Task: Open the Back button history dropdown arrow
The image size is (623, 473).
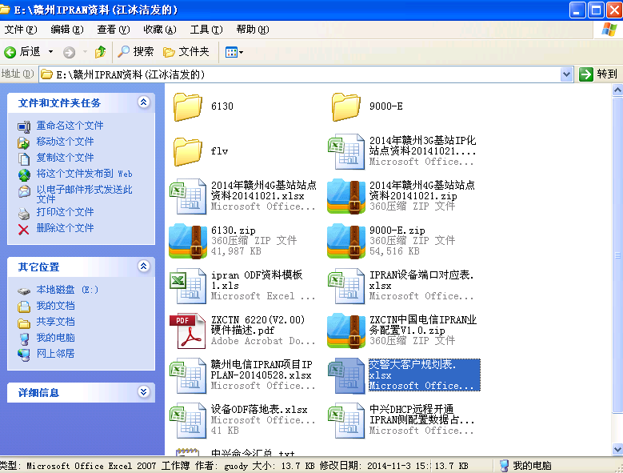Action: [x=50, y=52]
